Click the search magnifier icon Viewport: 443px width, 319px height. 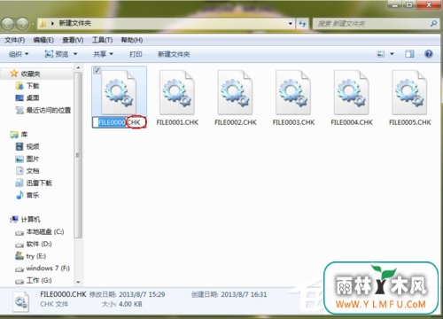(x=433, y=23)
